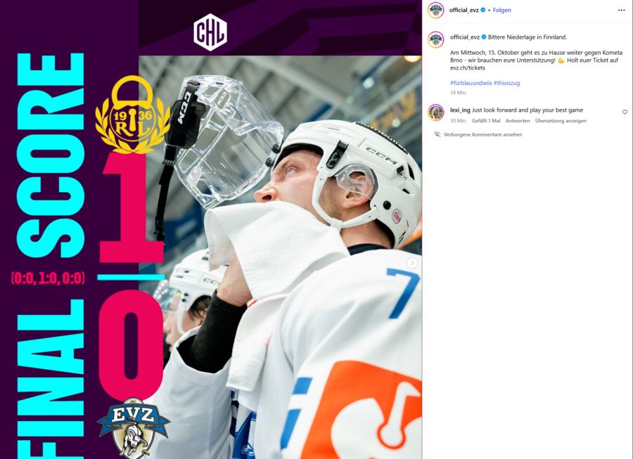Screen dimensions: 633x459
Task: Click the 34 Min. post timestamp
Action: pos(458,92)
